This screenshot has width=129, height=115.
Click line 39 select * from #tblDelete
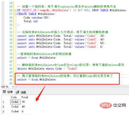coord(37,58)
